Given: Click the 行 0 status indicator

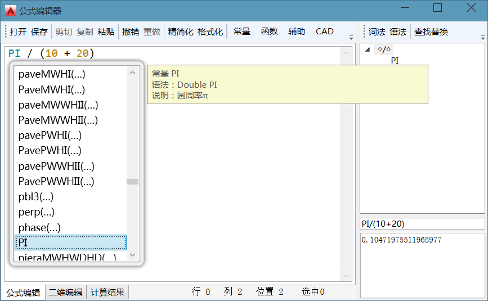Looking at the screenshot, I should click(x=201, y=291).
